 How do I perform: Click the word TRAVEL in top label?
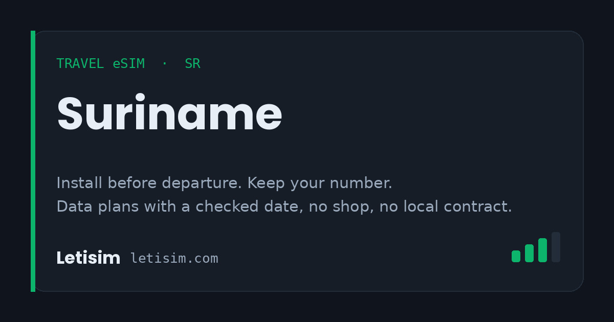tap(80, 64)
